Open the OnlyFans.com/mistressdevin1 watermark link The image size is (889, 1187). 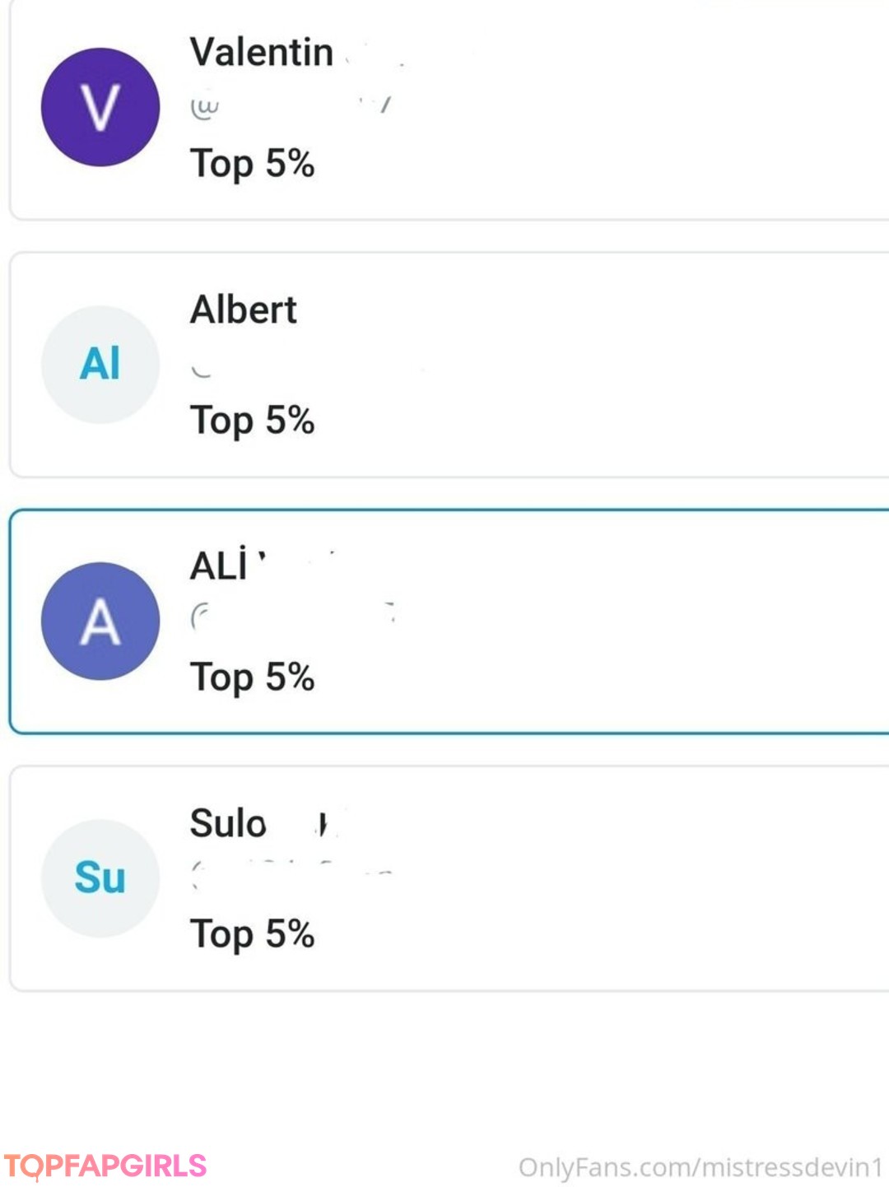tap(700, 1167)
